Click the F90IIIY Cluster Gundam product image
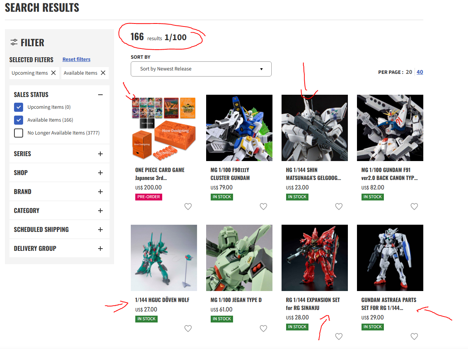The image size is (468, 349). (239, 128)
